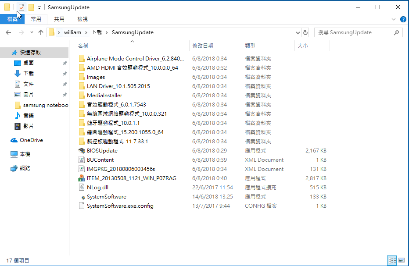
Task: Open the Customize Quick Access Toolbar dropdown
Action: tap(39, 7)
